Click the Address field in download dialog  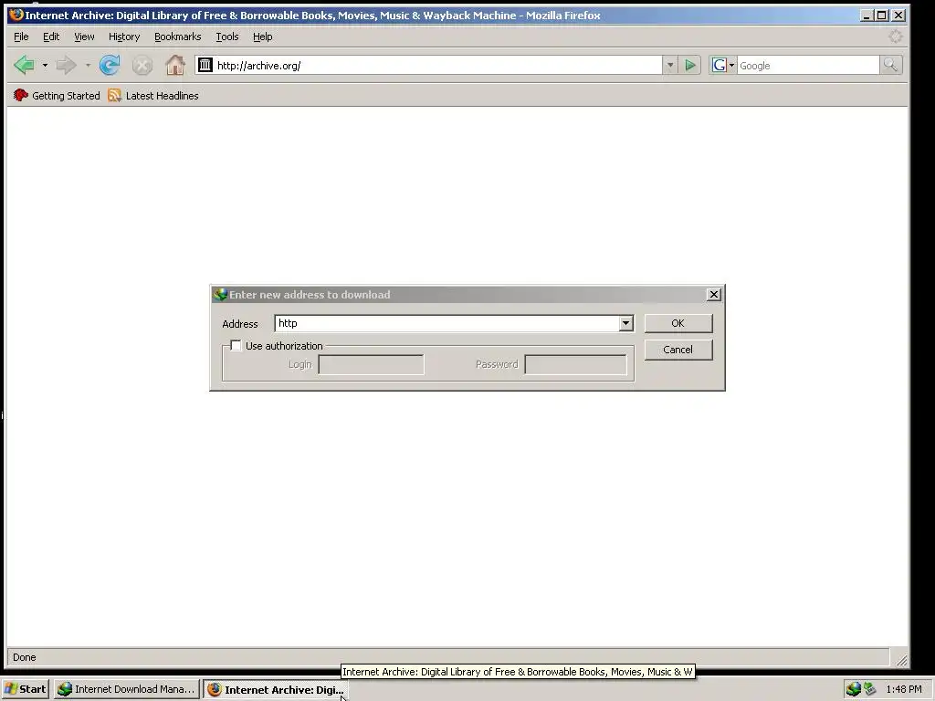pos(446,323)
